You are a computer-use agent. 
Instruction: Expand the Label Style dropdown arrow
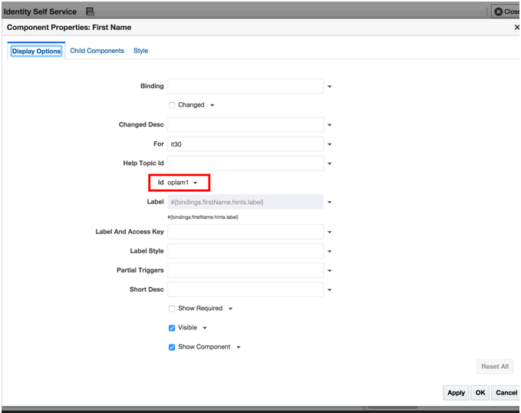[x=330, y=251]
